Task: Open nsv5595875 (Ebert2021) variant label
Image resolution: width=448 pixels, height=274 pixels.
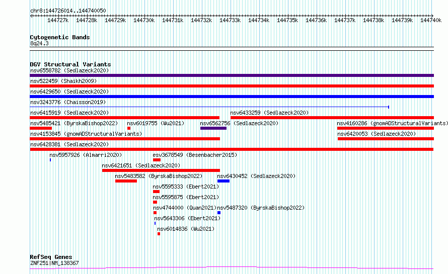Action: coord(186,197)
